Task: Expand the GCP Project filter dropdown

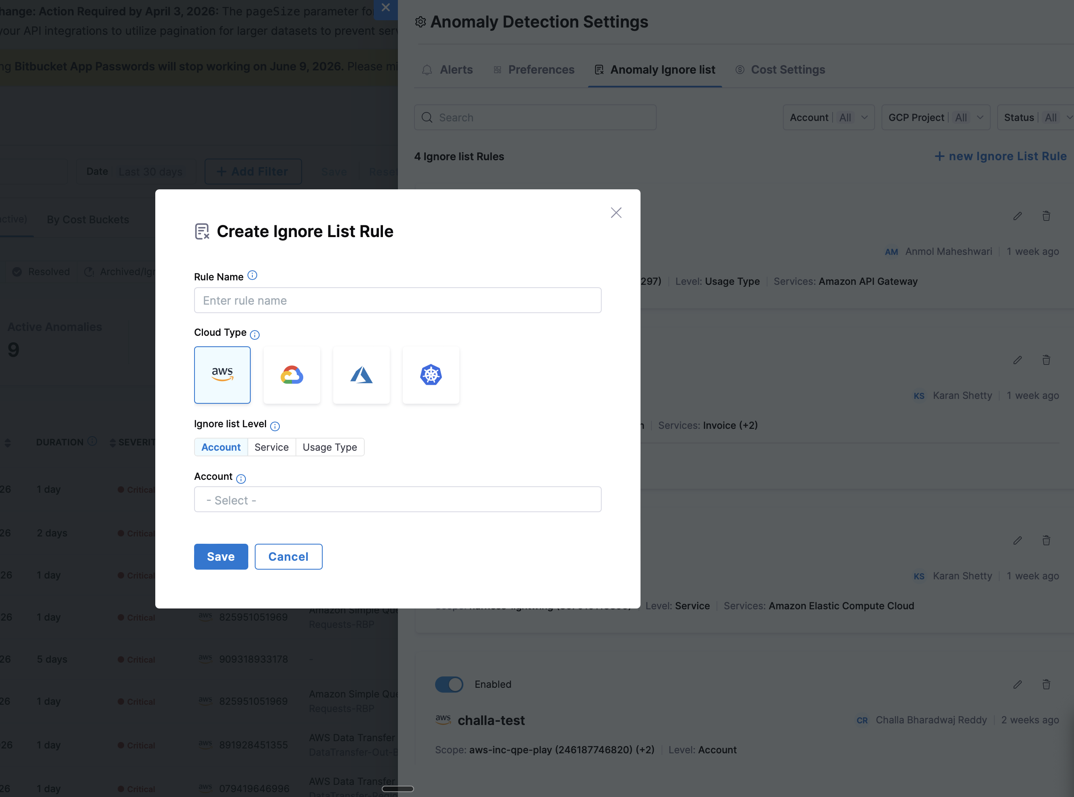Action: [935, 118]
